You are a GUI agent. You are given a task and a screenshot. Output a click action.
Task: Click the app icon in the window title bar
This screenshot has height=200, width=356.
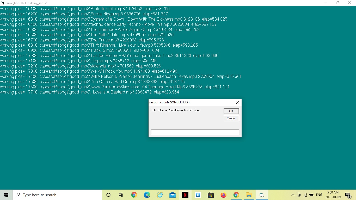click(x=3, y=3)
